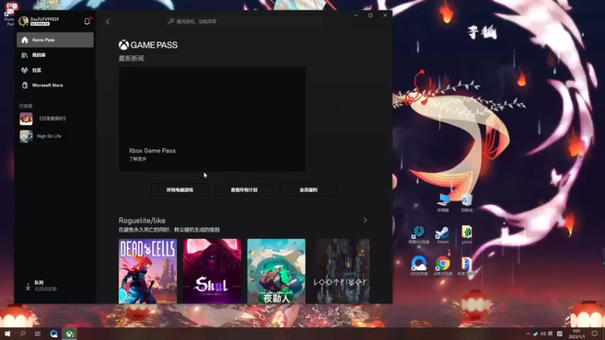The width and height of the screenshot is (605, 340).
Task: Click the ULTIMATE badge under username
Action: pos(40,24)
